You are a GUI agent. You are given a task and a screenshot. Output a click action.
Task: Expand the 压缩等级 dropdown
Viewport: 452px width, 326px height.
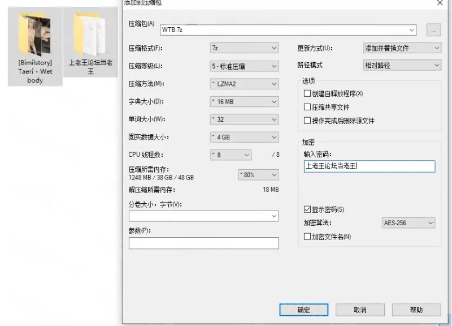(244, 66)
